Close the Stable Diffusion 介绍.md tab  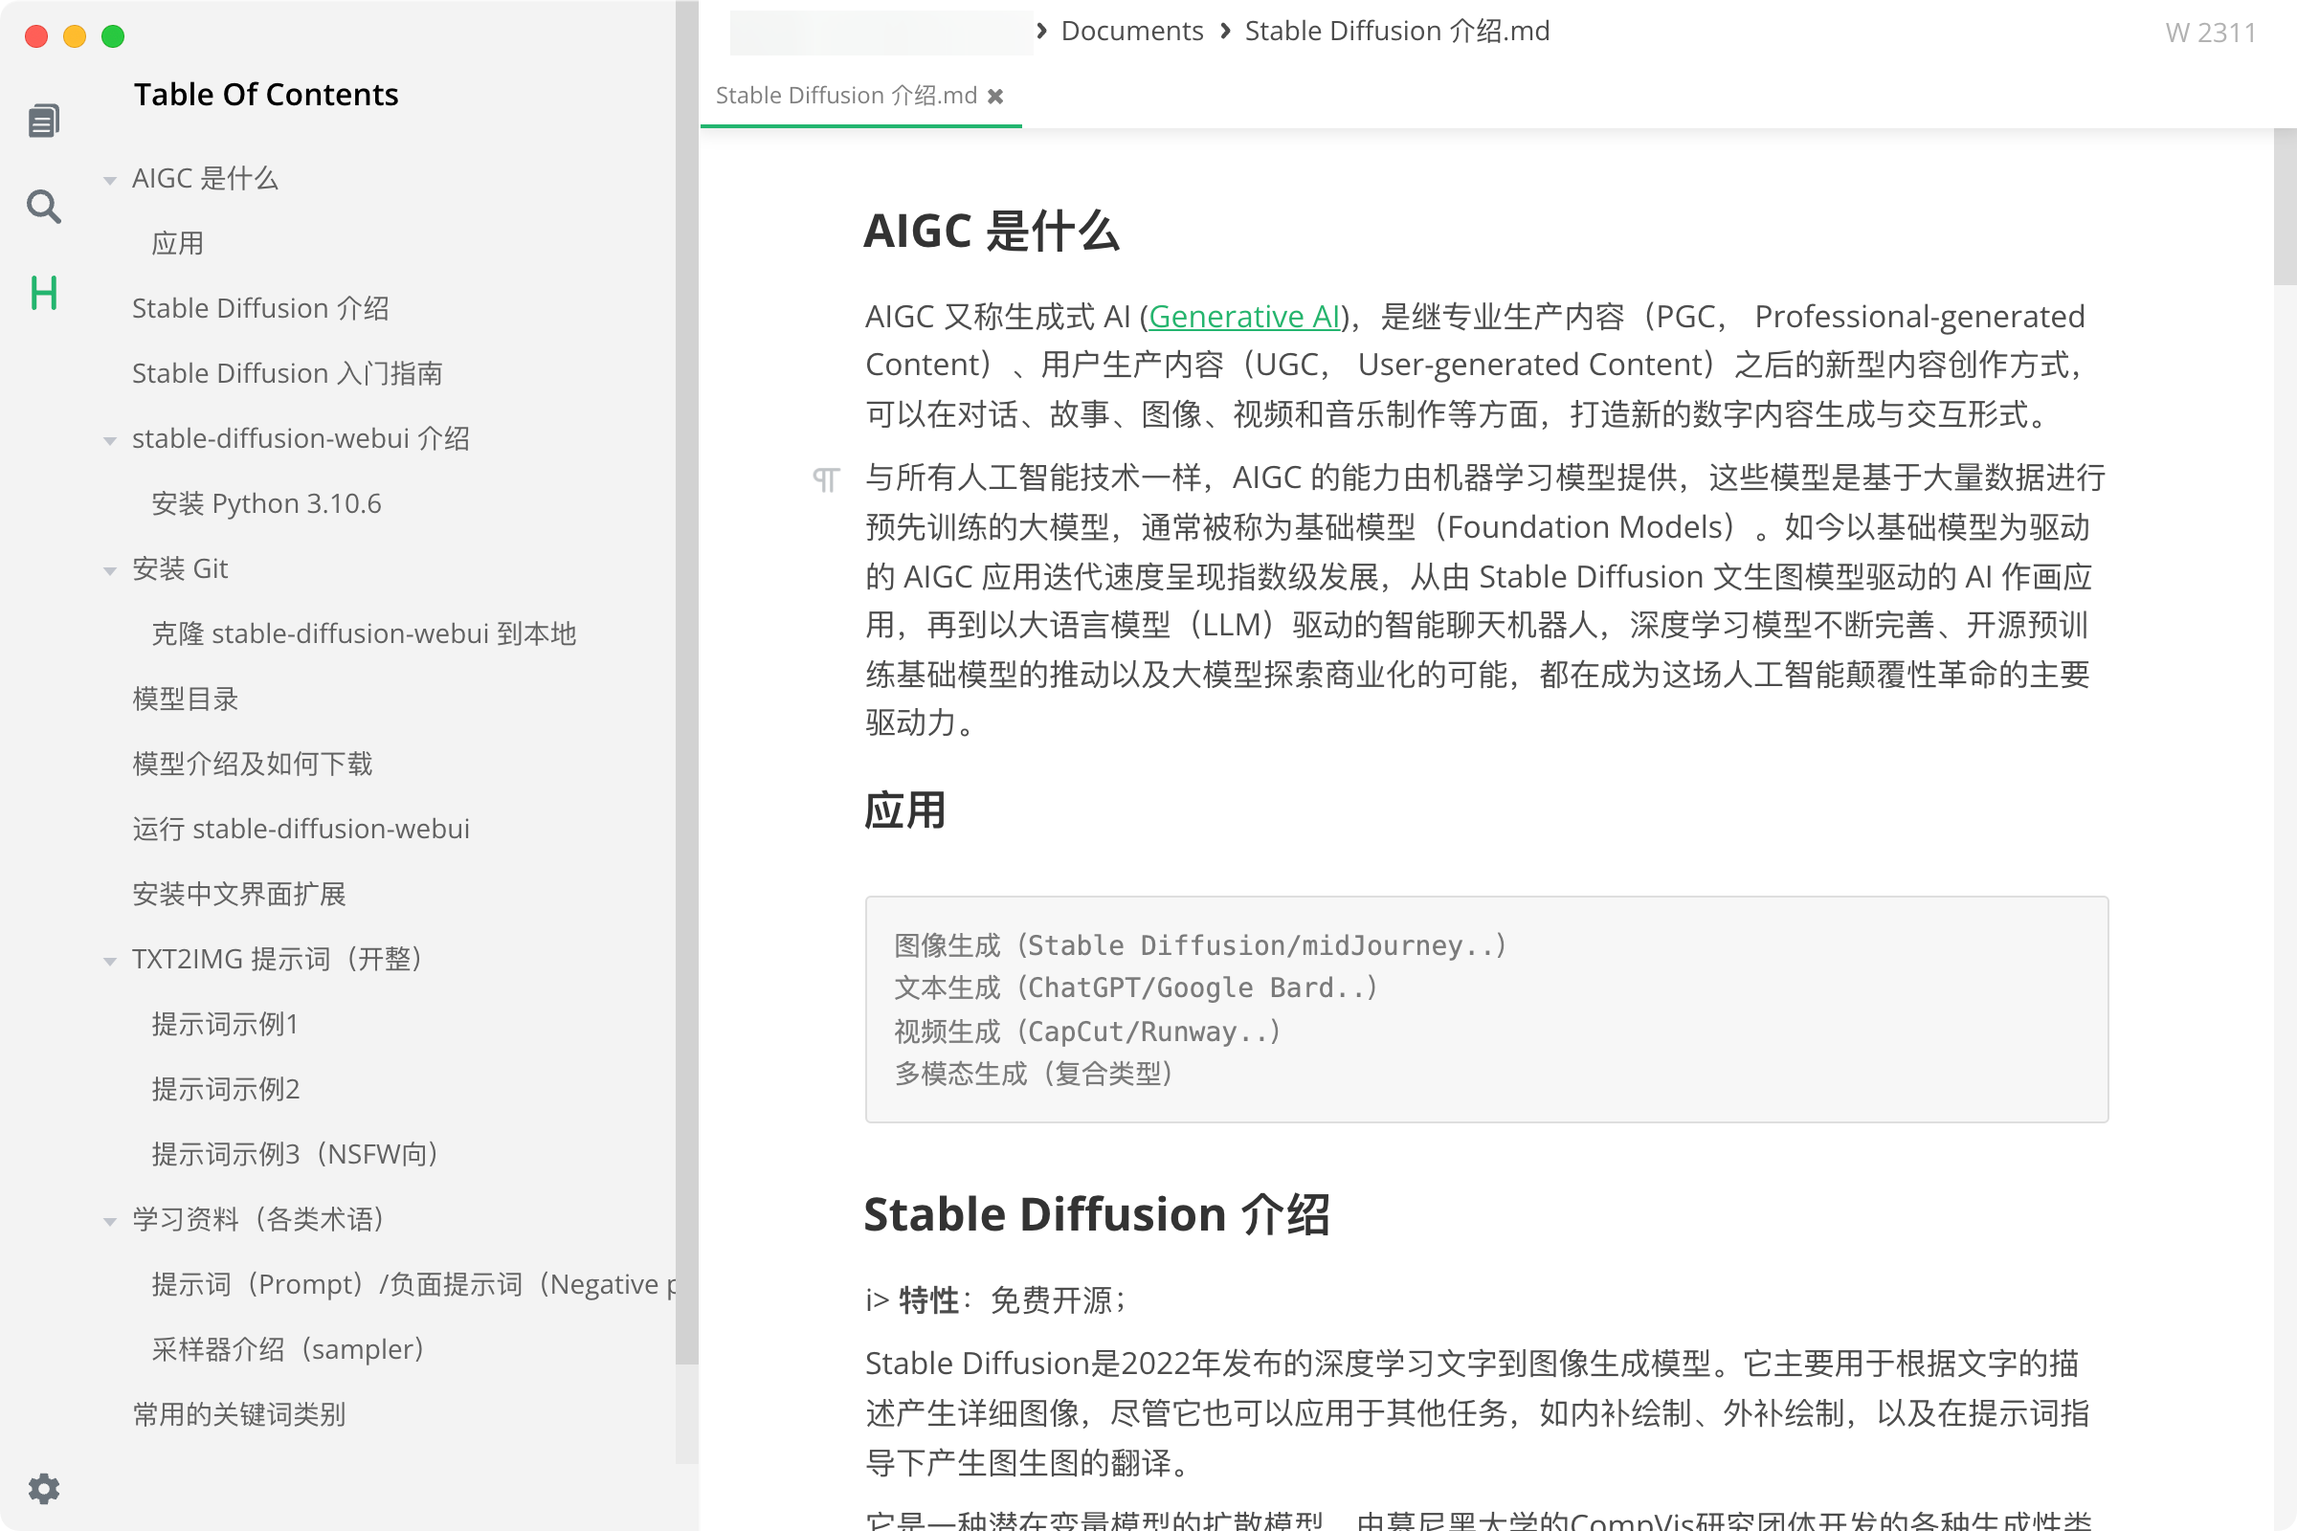coord(995,96)
